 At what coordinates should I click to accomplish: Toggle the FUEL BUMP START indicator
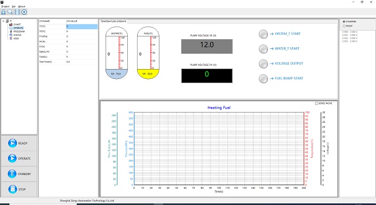tap(263, 79)
